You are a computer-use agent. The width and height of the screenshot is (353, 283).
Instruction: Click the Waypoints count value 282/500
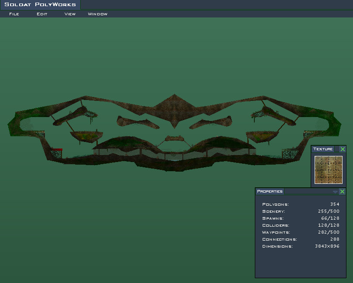[329, 232]
